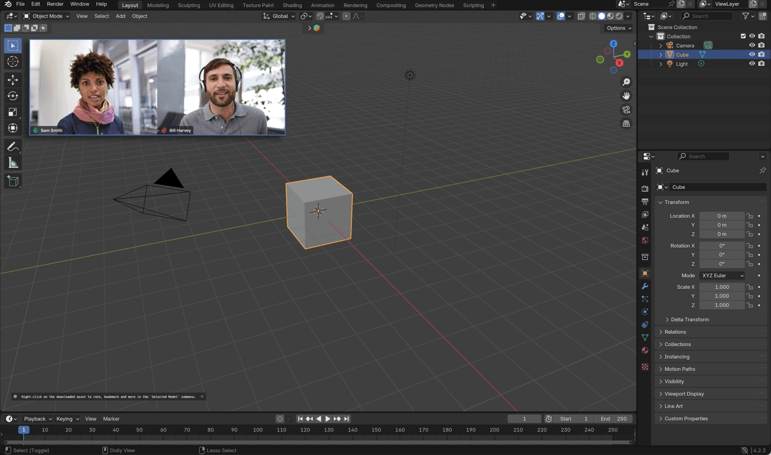This screenshot has width=771, height=455.
Task: Switch to Sculpting workspace tab
Action: 189,5
